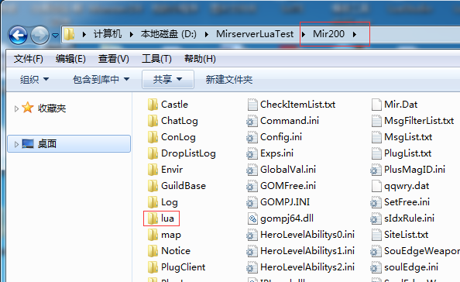Screen dimensions: 460x282
Task: Open the 包含到库中 dropdown
Action: [x=101, y=79]
